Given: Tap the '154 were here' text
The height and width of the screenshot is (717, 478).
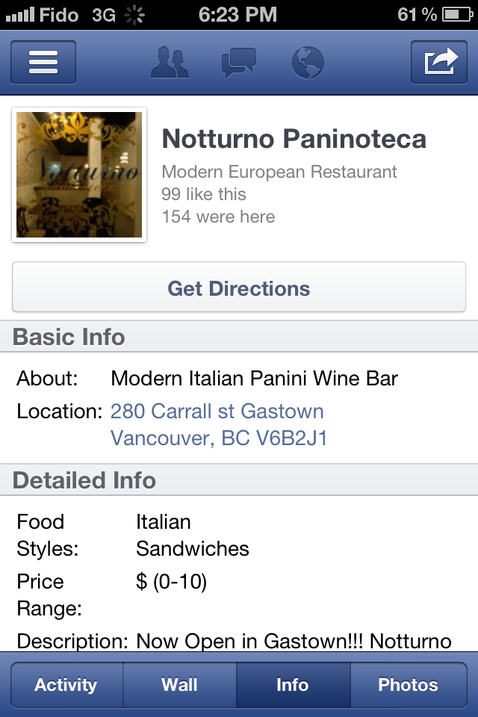Looking at the screenshot, I should (x=218, y=217).
